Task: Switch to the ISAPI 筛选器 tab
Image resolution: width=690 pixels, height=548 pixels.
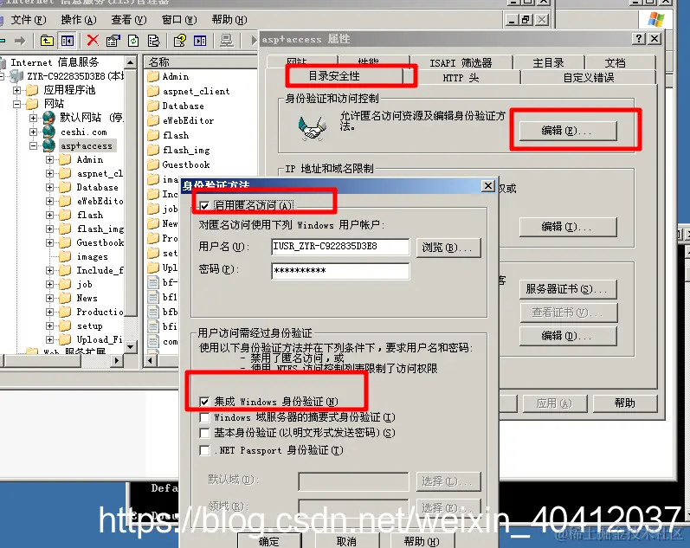Action: (x=461, y=63)
